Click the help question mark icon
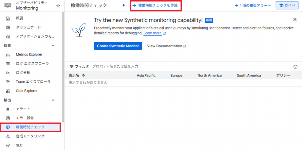 point(295,67)
